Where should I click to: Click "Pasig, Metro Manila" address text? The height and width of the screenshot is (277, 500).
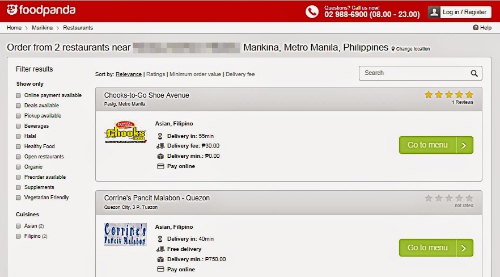coord(125,104)
